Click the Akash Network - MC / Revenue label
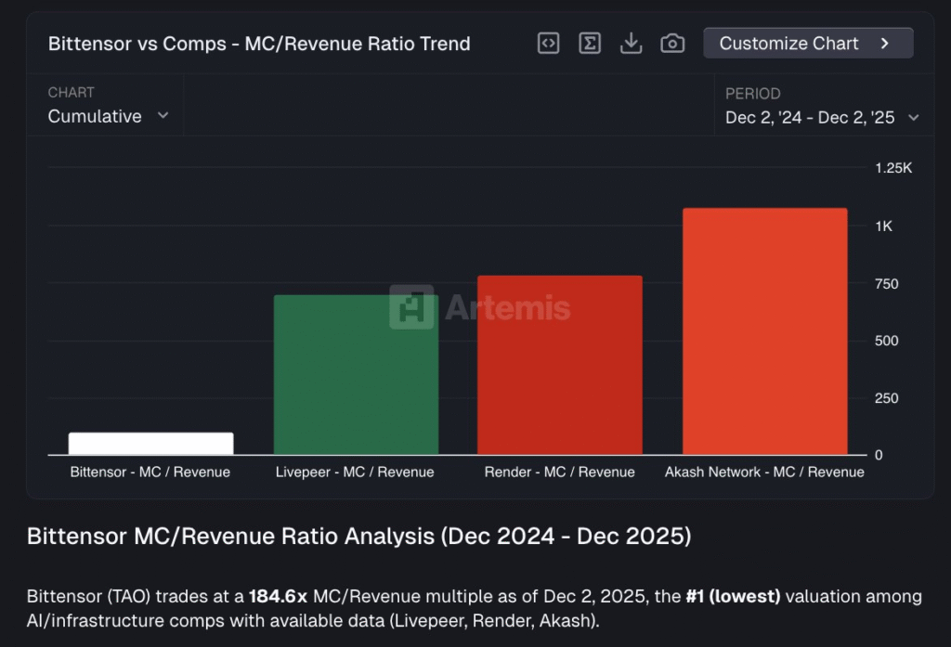Screen dimensions: 951x647 pos(764,472)
